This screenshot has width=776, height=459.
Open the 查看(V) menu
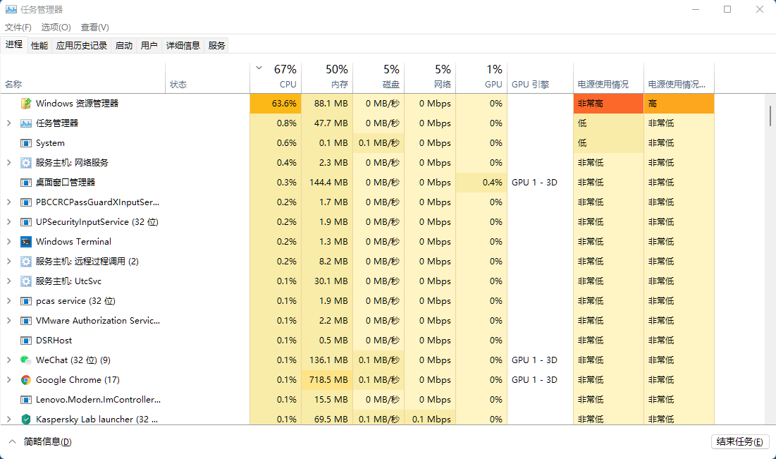click(x=95, y=27)
